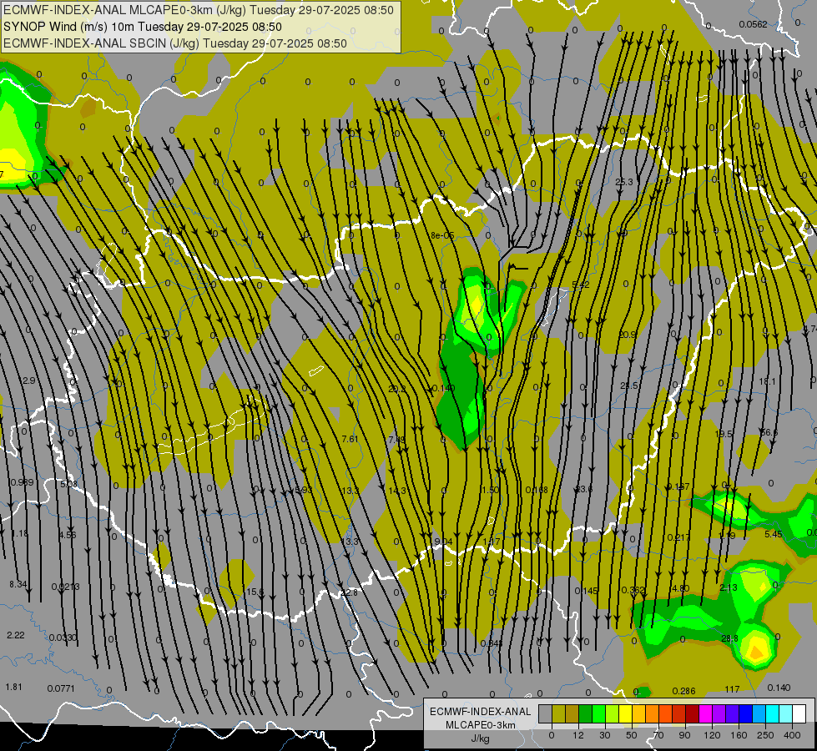The width and height of the screenshot is (817, 751).
Task: Select the SBCIN layer title line
Action: pos(175,43)
